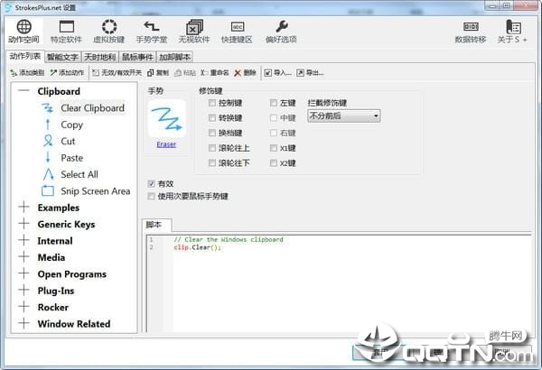Open the 特定软件 window icon section
Screen dimensions: 542x370
pyautogui.click(x=66, y=32)
